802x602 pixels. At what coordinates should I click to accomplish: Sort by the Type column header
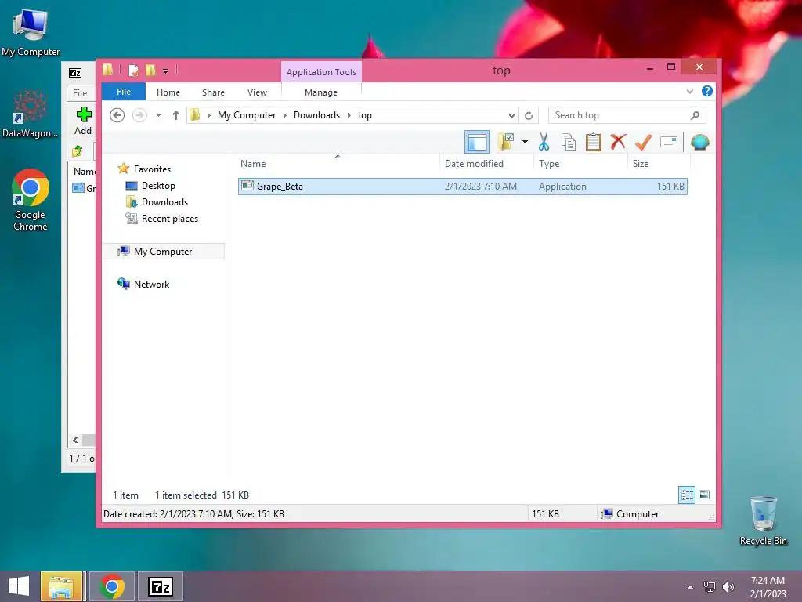click(580, 163)
